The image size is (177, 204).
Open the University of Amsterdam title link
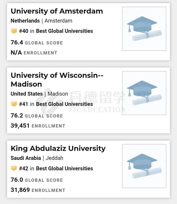pyautogui.click(x=57, y=11)
